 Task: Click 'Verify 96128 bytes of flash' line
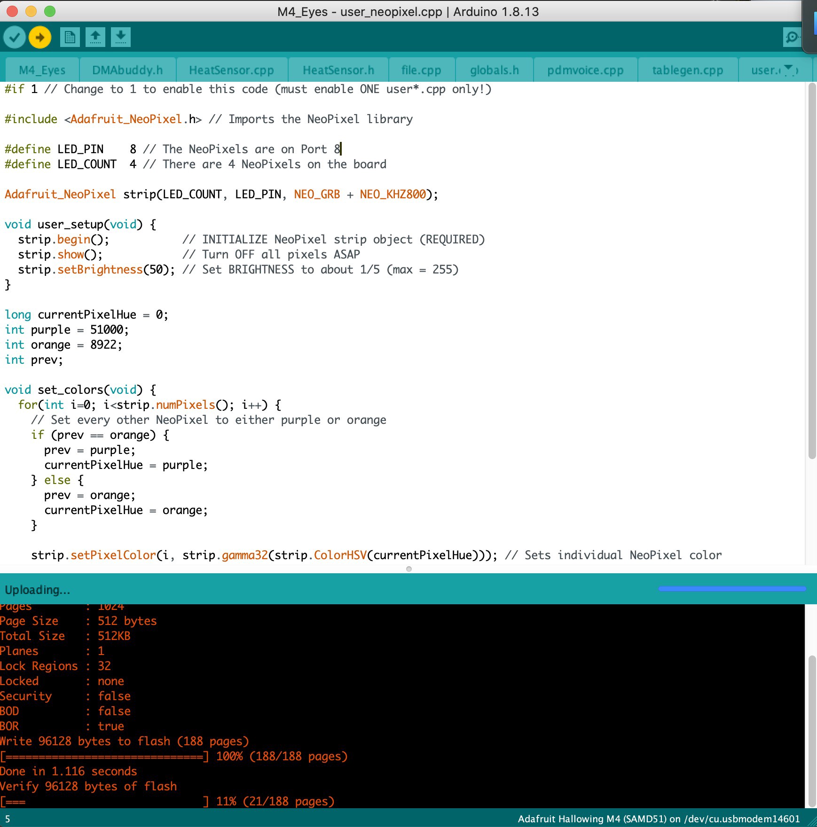[88, 786]
